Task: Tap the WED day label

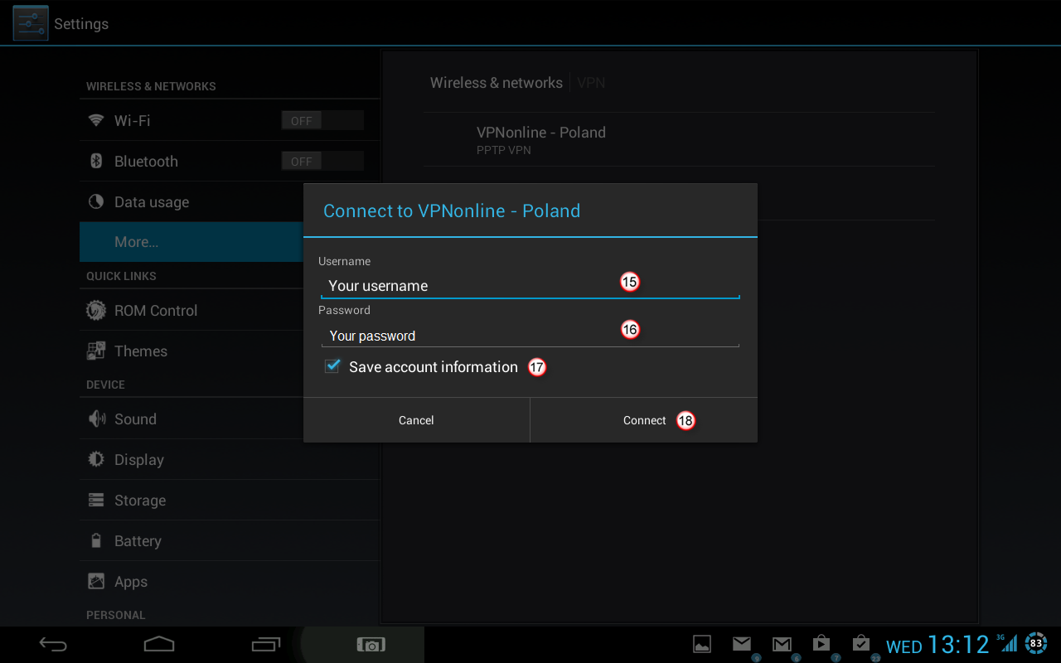Action: (904, 647)
